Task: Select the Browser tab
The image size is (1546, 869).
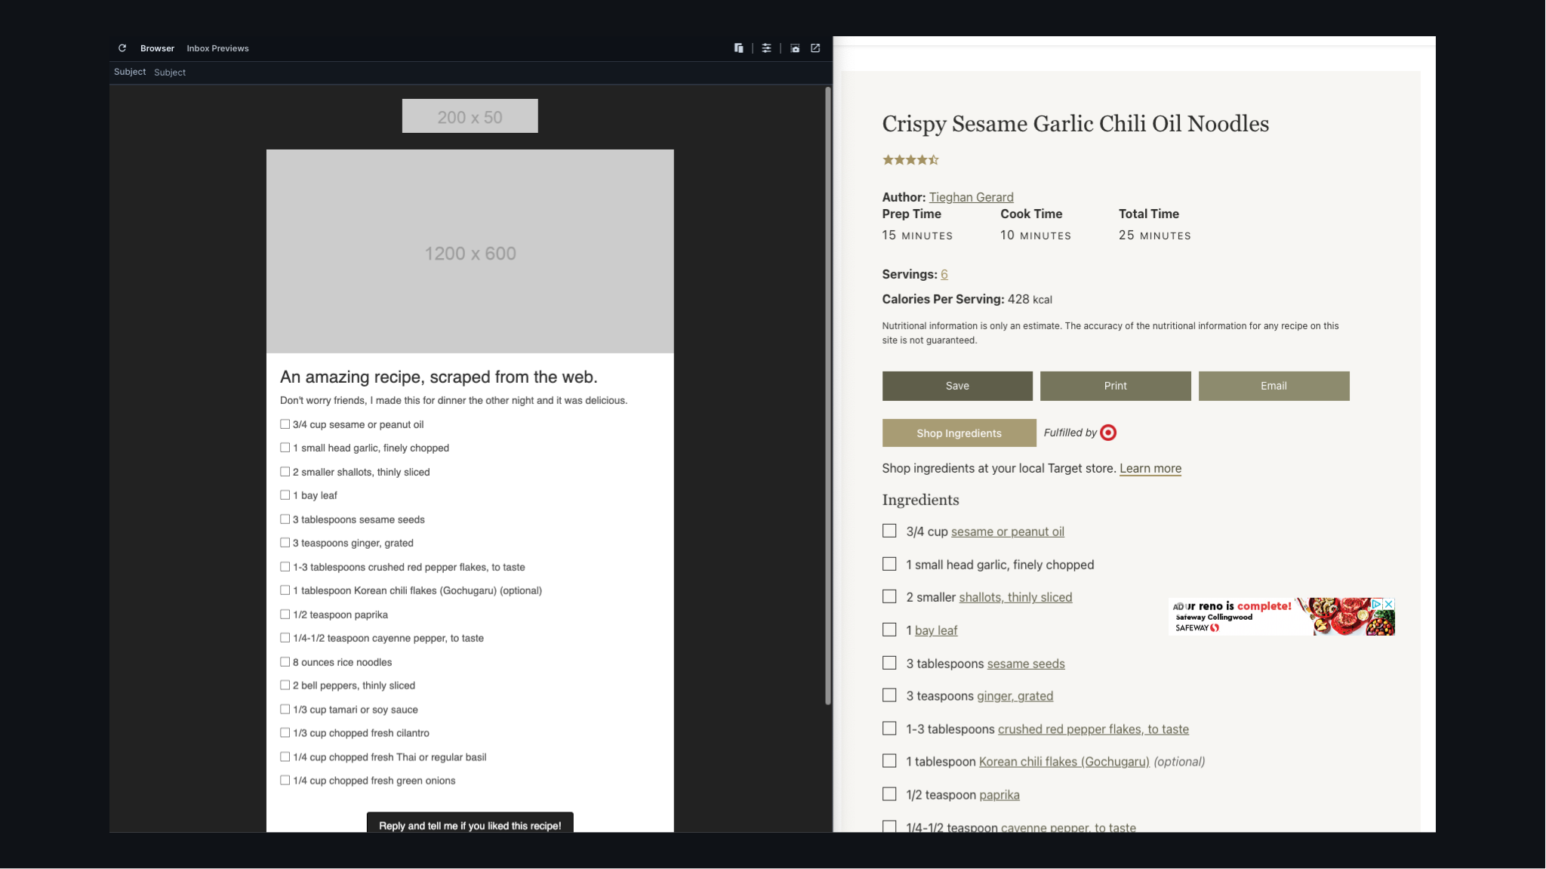Action: (x=157, y=48)
